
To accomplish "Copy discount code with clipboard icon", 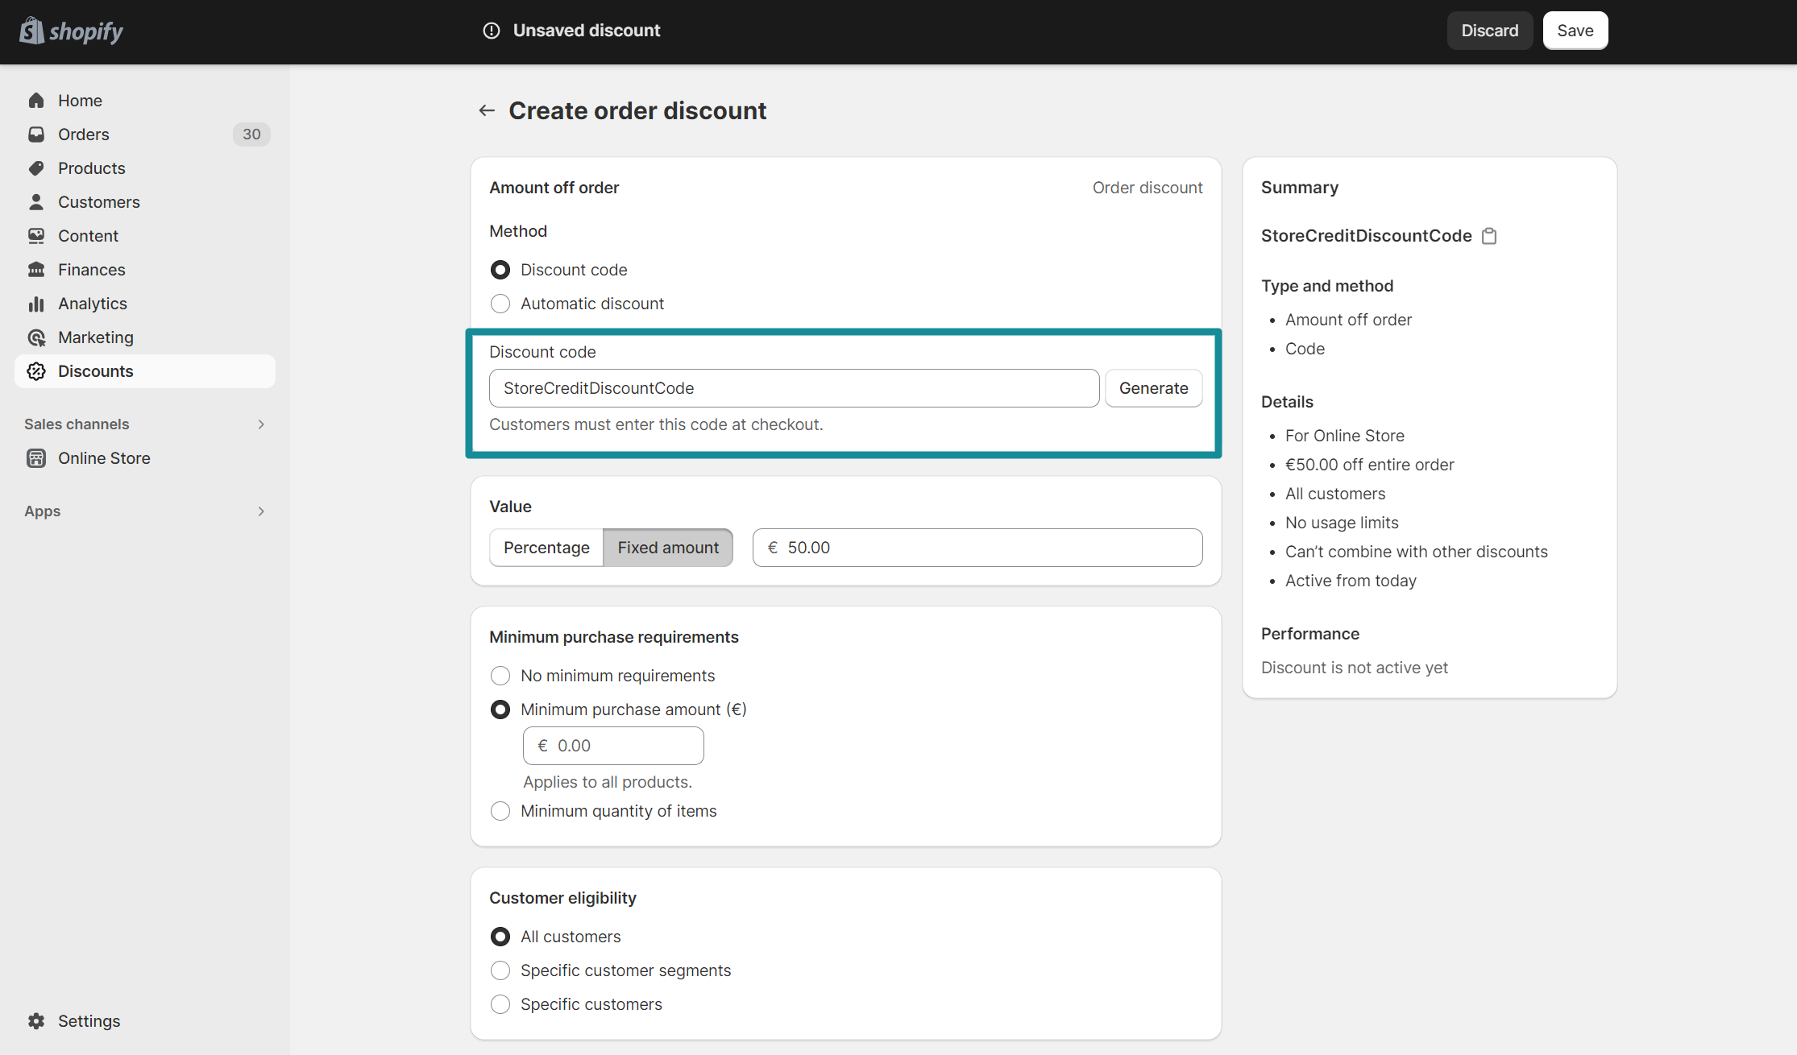I will pos(1489,236).
